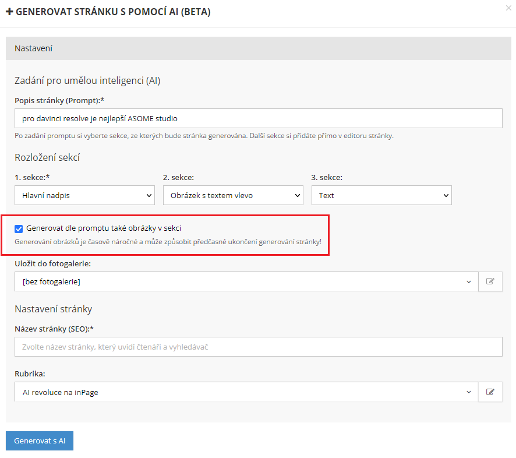Click the 2. sekce label text

[178, 177]
